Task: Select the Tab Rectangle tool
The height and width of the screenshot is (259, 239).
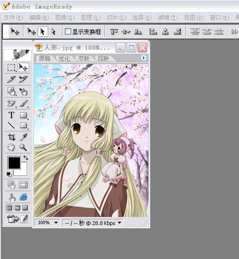Action: pos(23,125)
